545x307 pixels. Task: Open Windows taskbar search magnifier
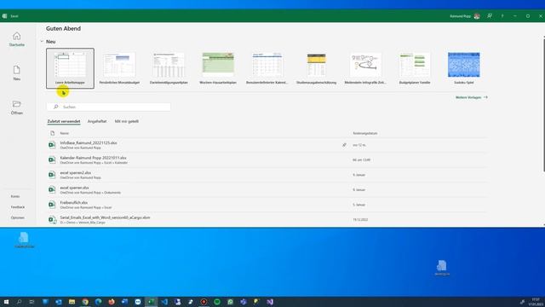(x=19, y=302)
